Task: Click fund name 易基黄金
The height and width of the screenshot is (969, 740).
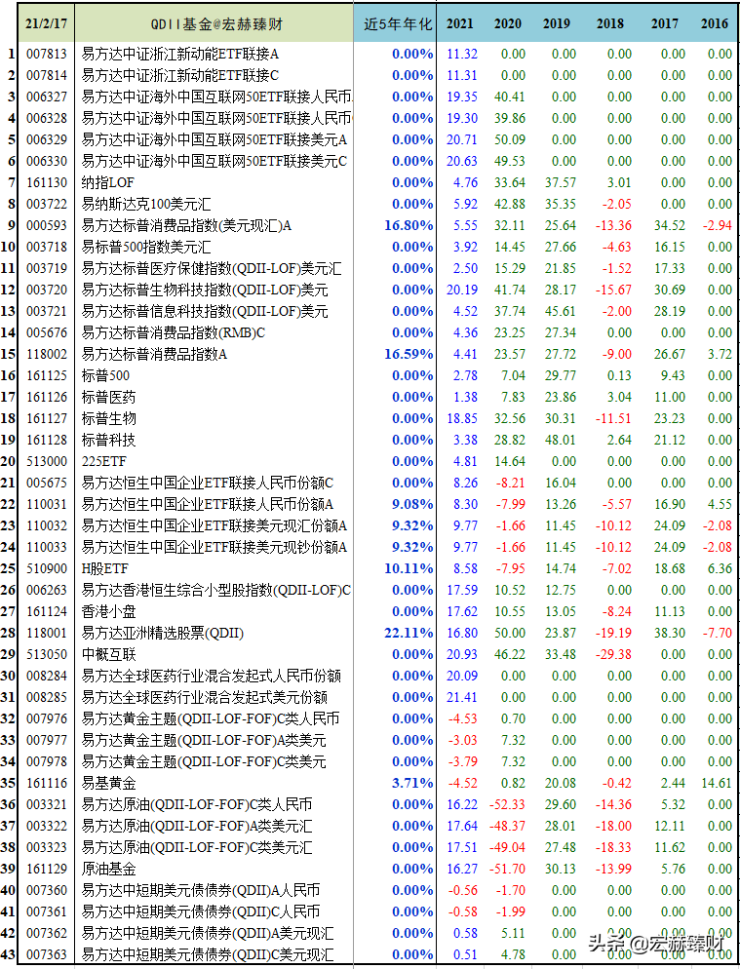Action: [108, 783]
